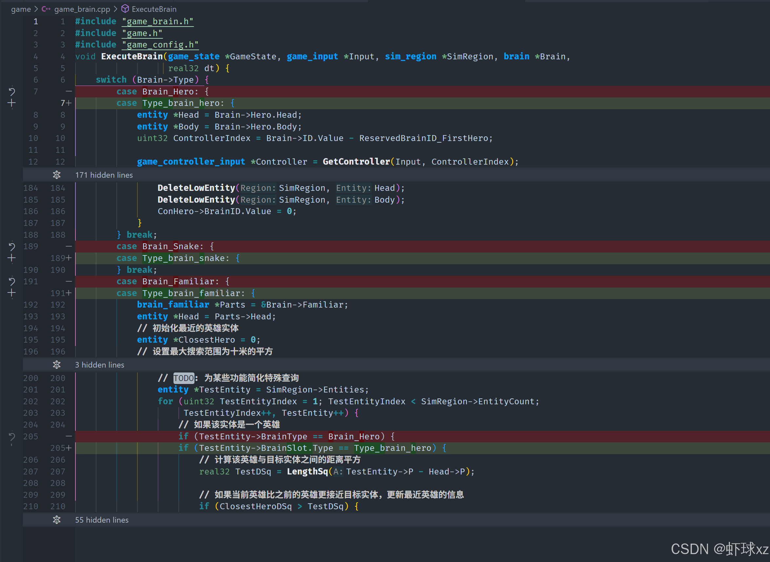Image resolution: width=770 pixels, height=562 pixels.
Task: Revert the Brain_Familiar change at line 191
Action: [11, 281]
